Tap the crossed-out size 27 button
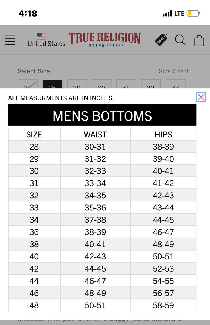The image size is (210, 325). point(28,84)
